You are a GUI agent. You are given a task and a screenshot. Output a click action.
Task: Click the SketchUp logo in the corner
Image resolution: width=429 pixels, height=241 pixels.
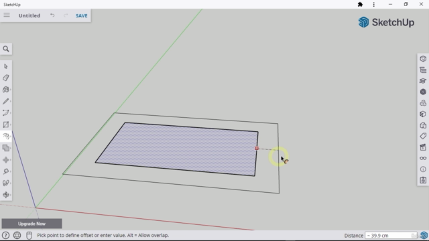click(x=386, y=22)
